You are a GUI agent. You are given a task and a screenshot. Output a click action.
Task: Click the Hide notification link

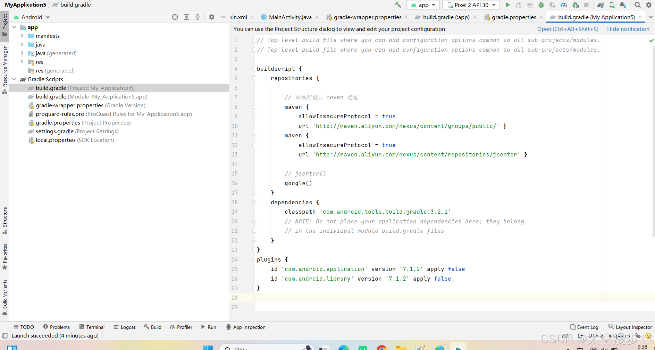(628, 29)
